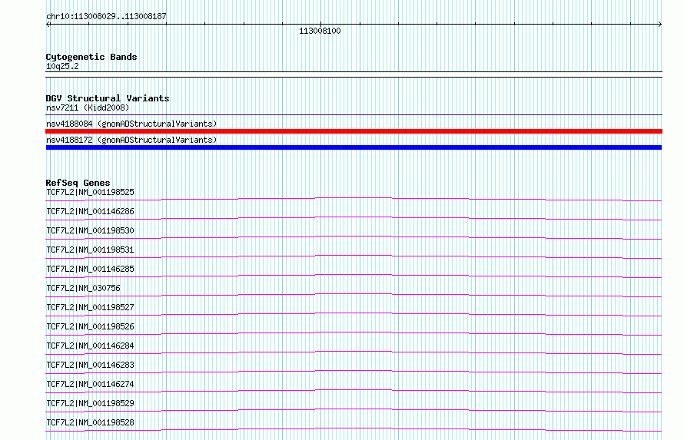Screen dimensions: 684x440
Task: Click the right arrow of the ruler
Action: 659,25
